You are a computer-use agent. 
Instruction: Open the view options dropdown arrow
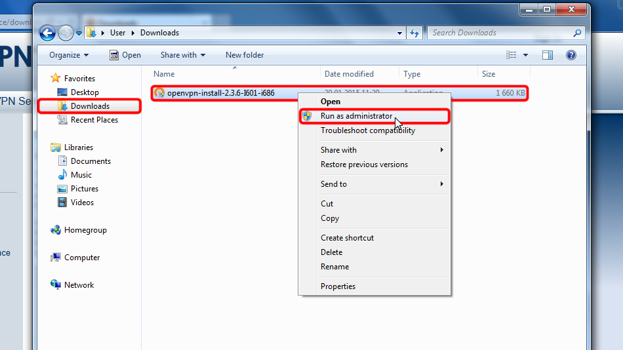(526, 55)
